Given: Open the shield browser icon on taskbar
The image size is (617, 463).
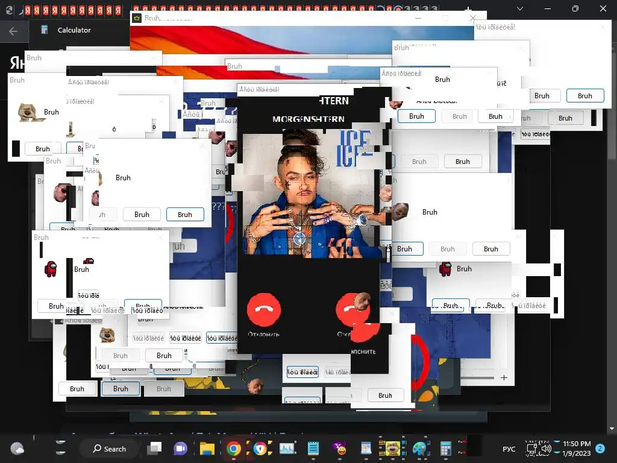Looking at the screenshot, I should [260, 449].
